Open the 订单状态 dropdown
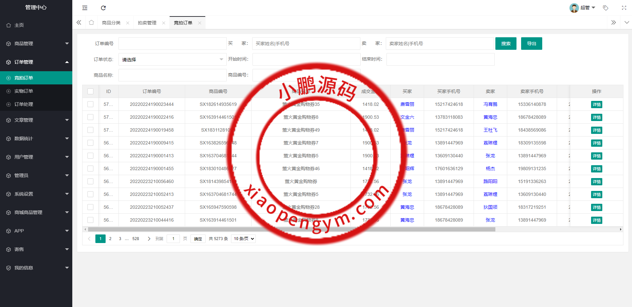The width and height of the screenshot is (632, 307). point(172,59)
